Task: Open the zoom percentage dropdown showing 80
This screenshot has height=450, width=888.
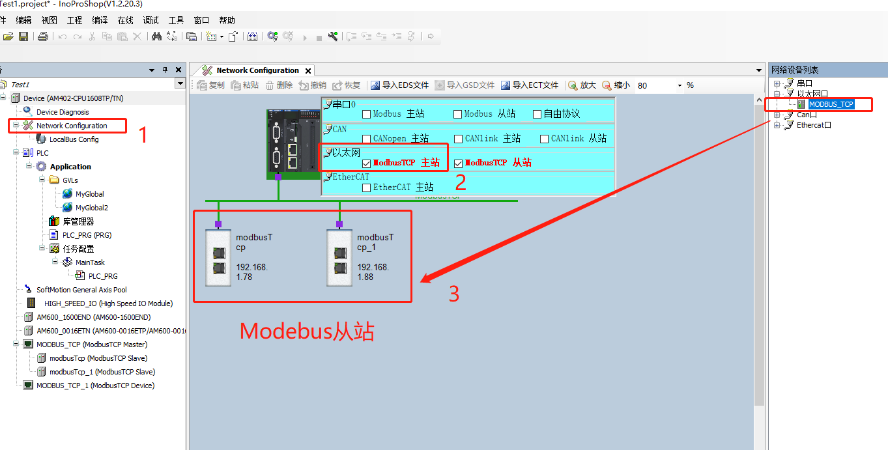Action: [x=680, y=85]
